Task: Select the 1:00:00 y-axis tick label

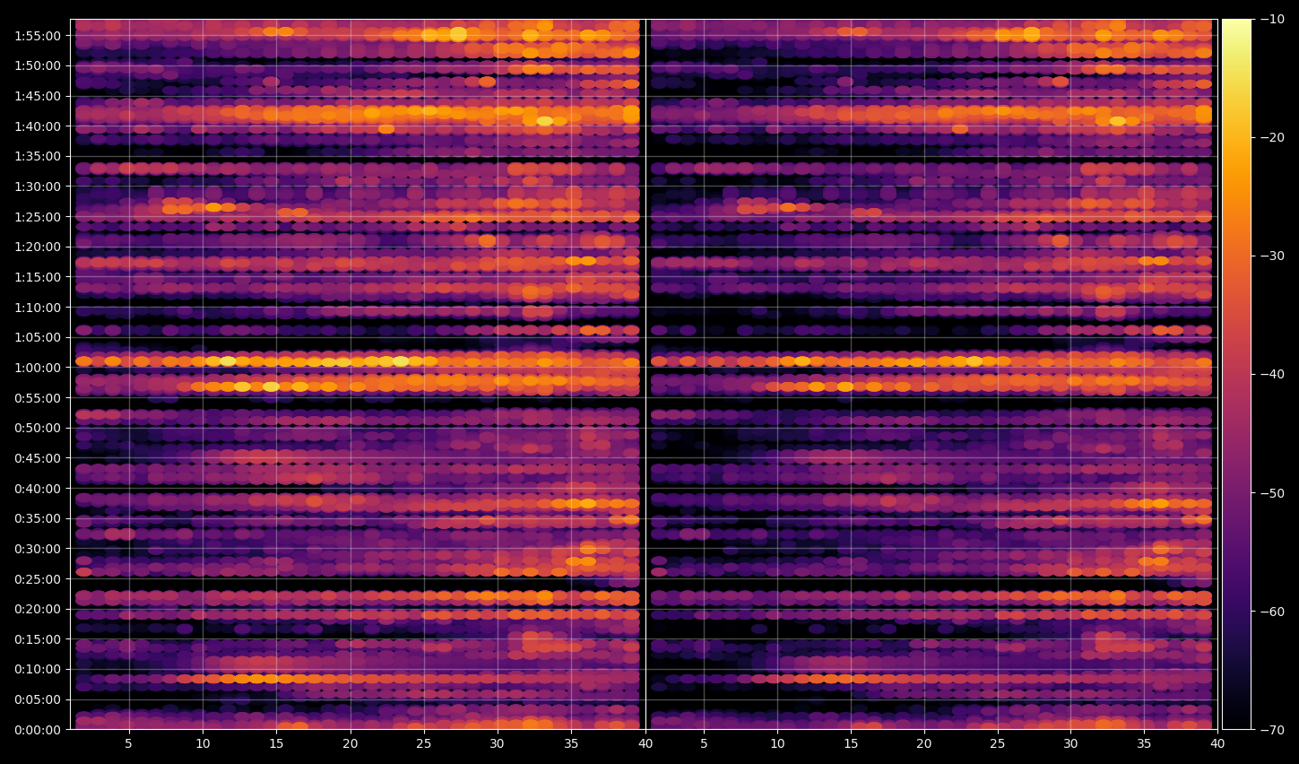Action: tap(38, 368)
